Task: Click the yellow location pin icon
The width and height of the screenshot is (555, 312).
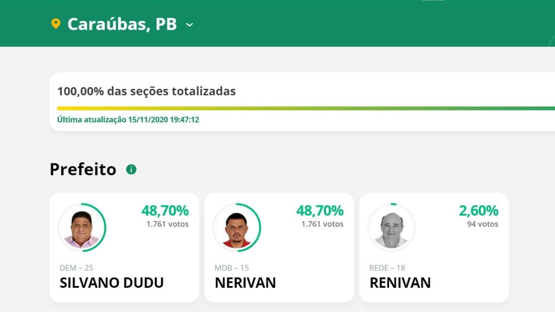Action: click(55, 23)
